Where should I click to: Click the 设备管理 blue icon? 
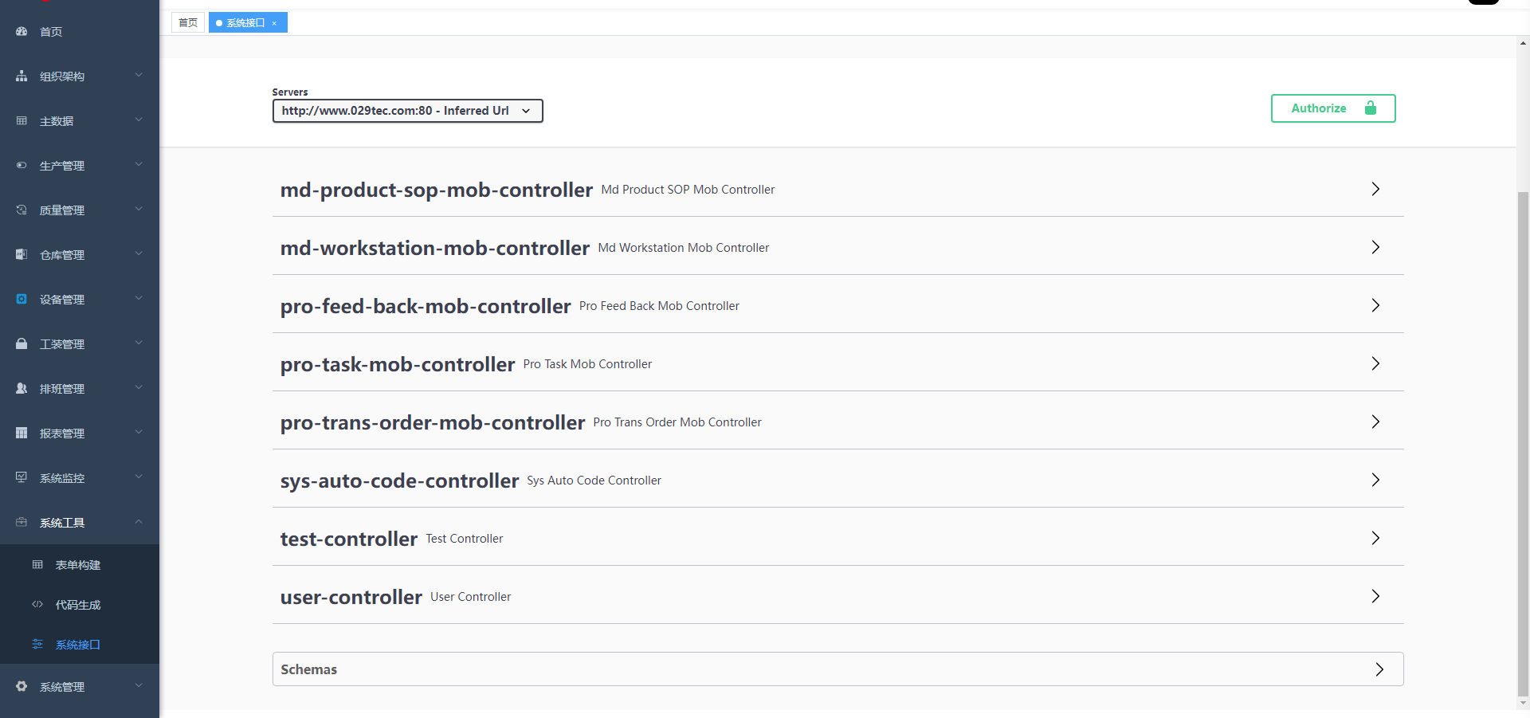pos(22,300)
